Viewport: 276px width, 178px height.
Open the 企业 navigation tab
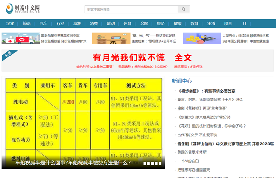click(x=10, y=23)
